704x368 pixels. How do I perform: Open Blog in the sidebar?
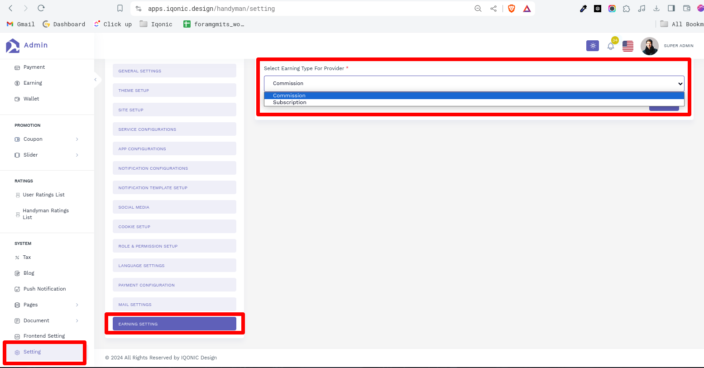coord(29,273)
